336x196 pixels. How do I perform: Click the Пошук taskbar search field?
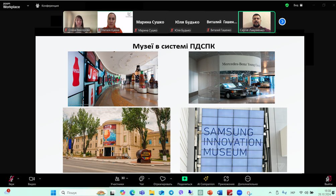(x=83, y=193)
